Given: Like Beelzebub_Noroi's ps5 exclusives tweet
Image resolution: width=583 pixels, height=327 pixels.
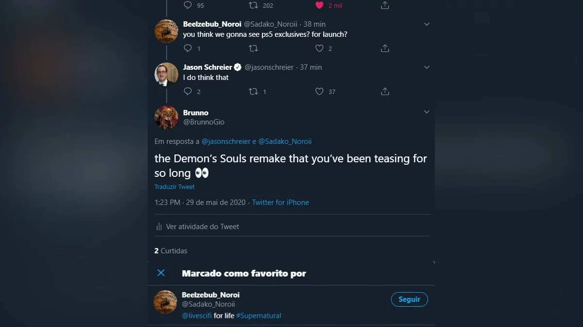Looking at the screenshot, I should tap(319, 48).
